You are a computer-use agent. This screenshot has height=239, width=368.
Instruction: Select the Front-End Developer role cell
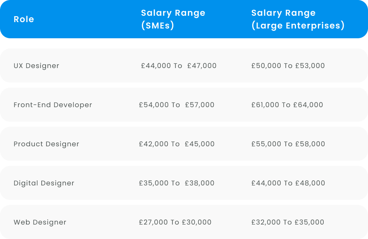coord(53,105)
